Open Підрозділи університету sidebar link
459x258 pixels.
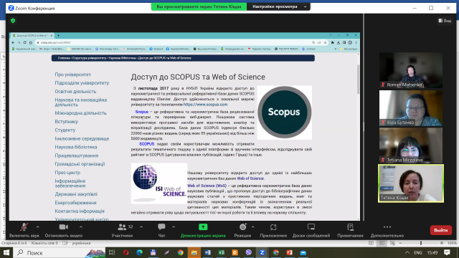click(82, 83)
